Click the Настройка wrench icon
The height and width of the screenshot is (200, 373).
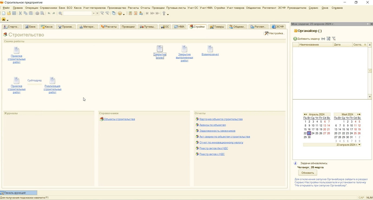[267, 33]
